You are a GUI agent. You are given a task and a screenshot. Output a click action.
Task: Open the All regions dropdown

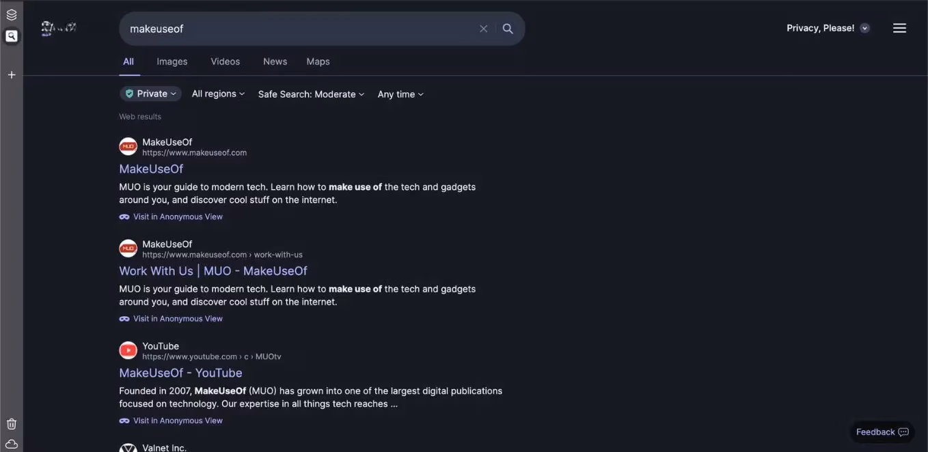[x=218, y=94]
